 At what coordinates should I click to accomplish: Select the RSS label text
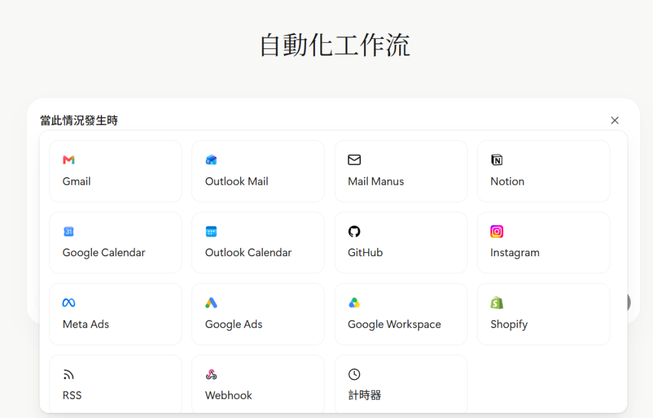coord(72,396)
